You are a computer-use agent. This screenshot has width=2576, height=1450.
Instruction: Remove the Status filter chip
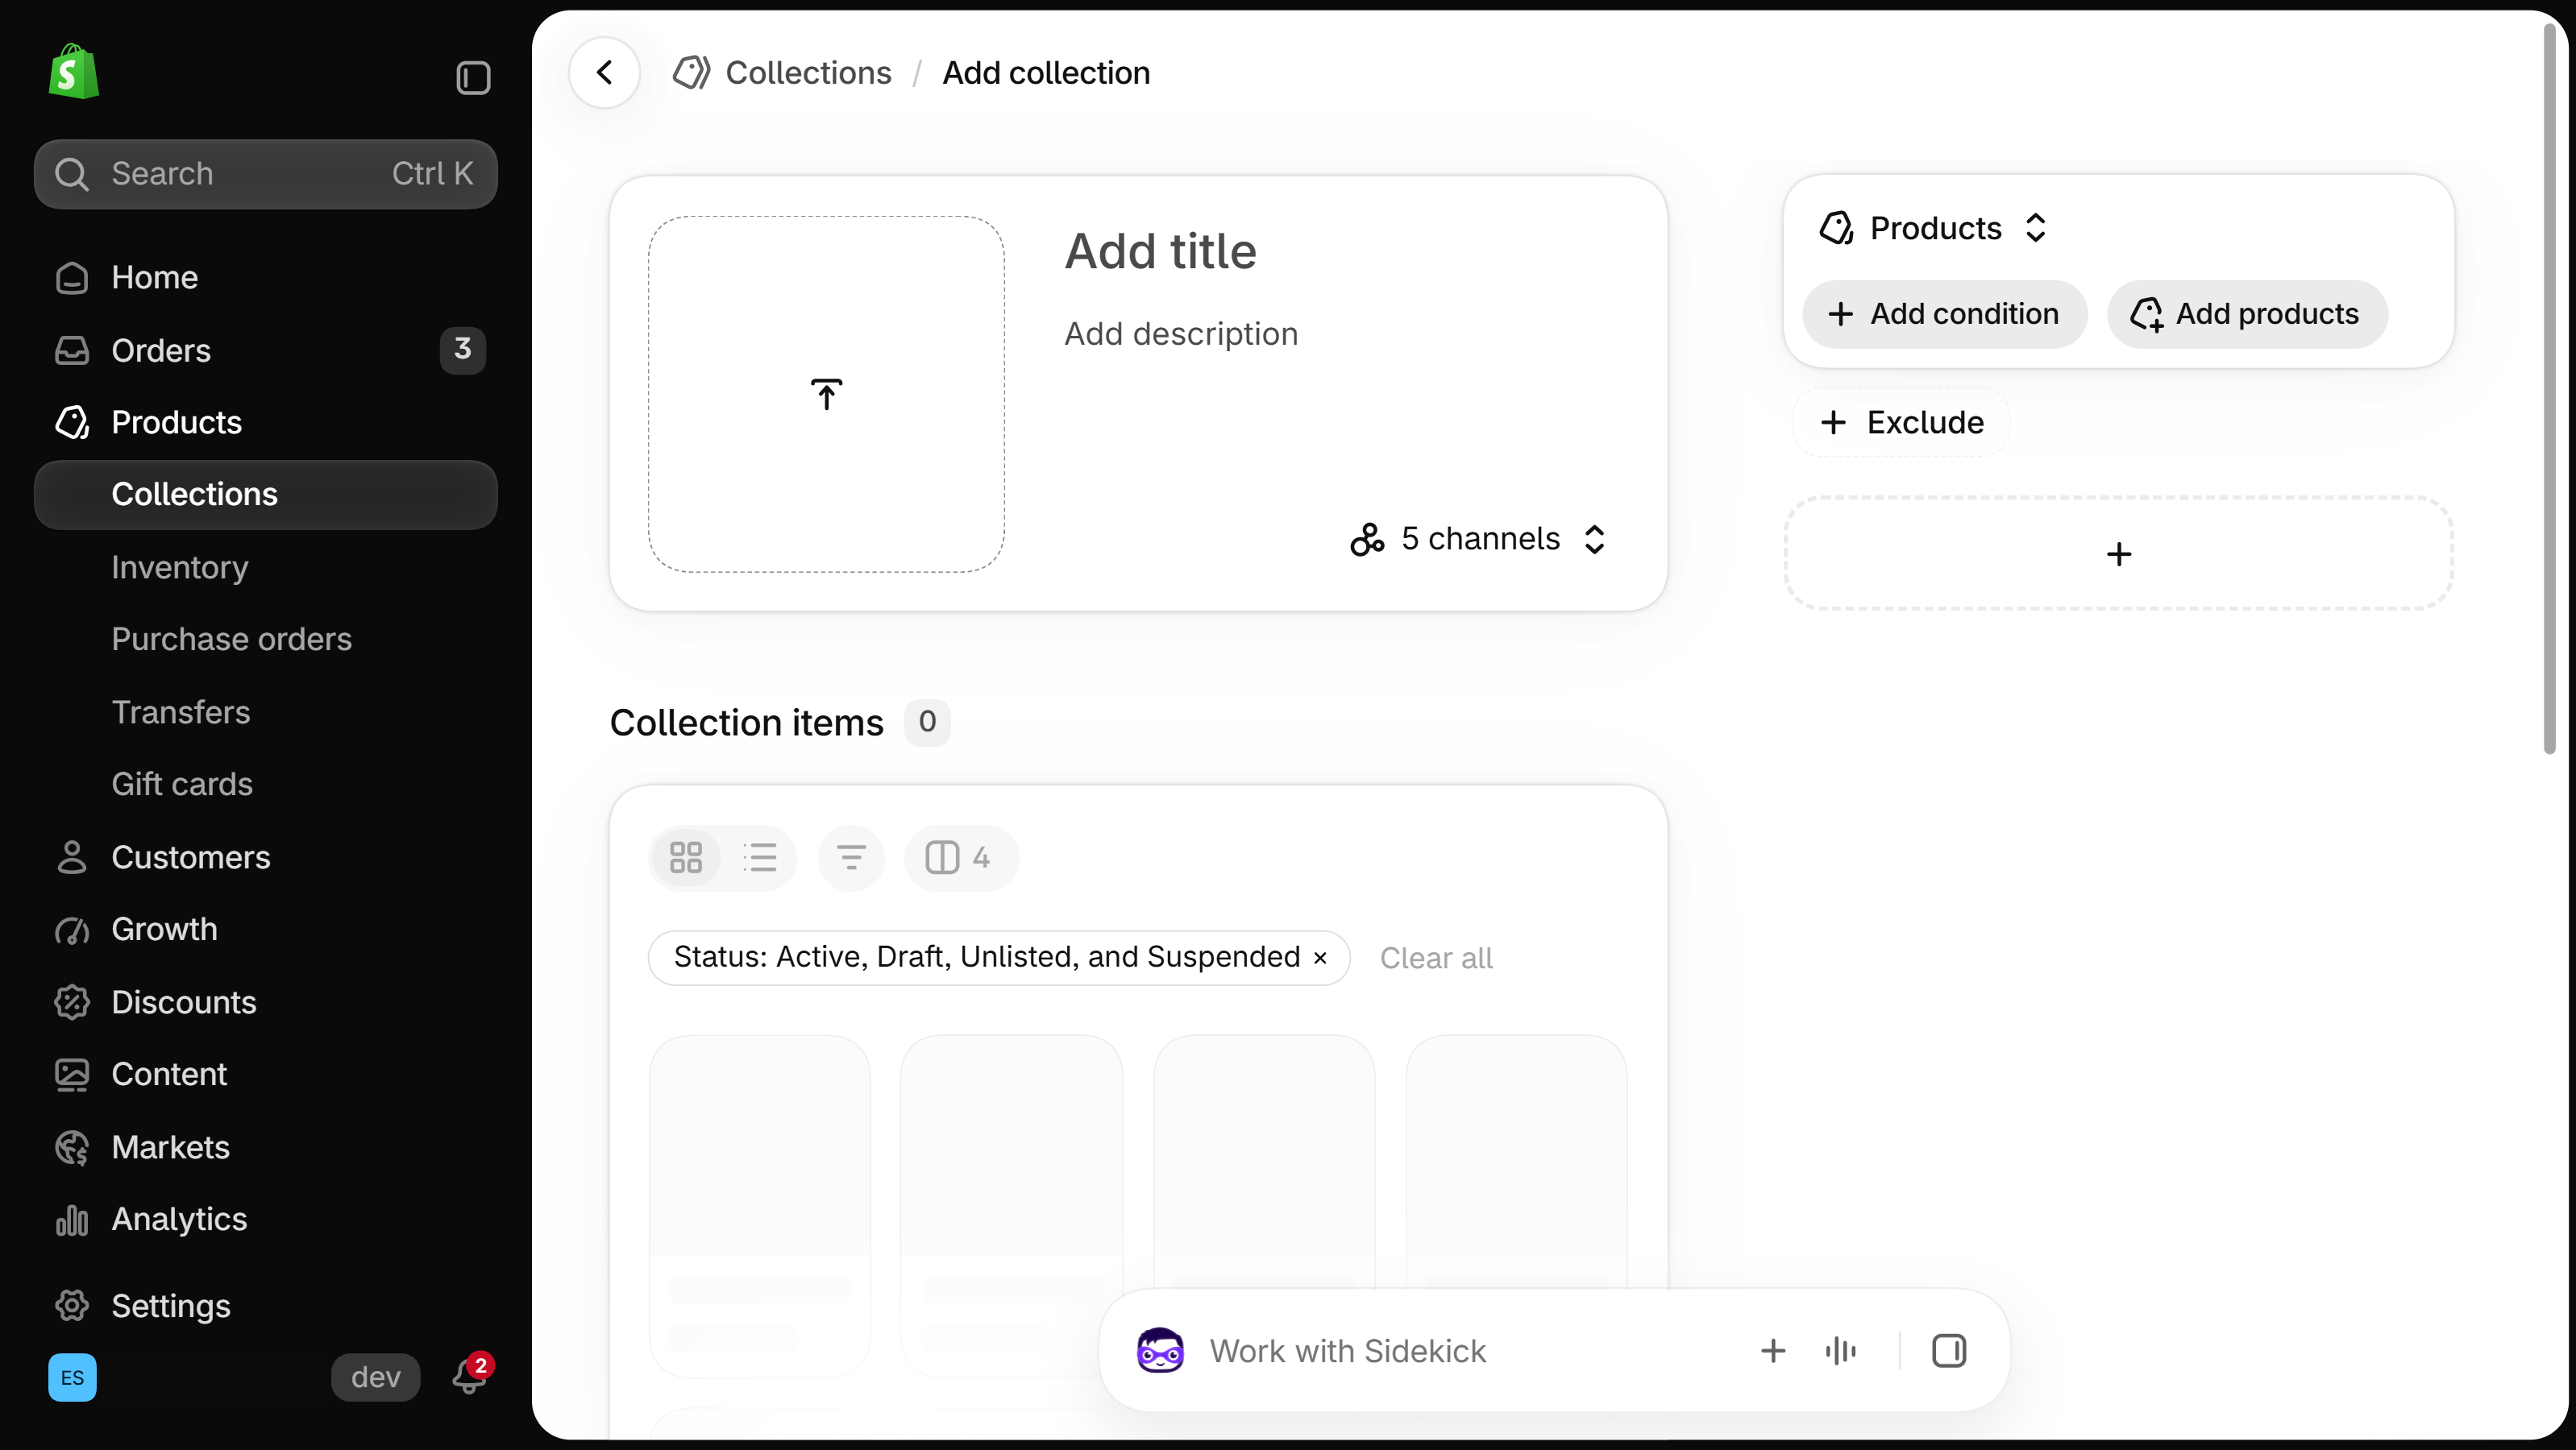pyautogui.click(x=1320, y=957)
